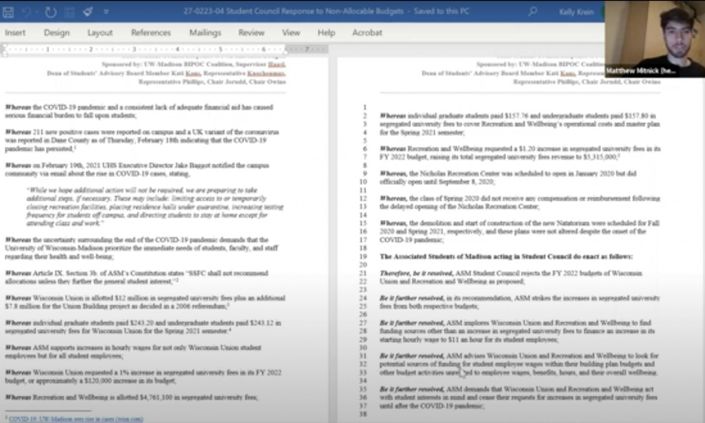
Task: Click the paintbrush icon in the title bar
Action: (88, 12)
